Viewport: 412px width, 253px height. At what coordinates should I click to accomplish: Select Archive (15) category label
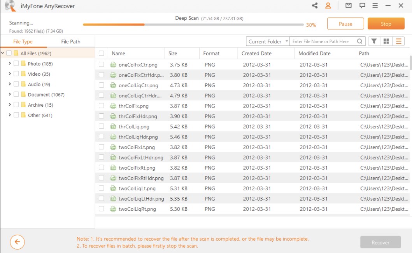tap(40, 105)
